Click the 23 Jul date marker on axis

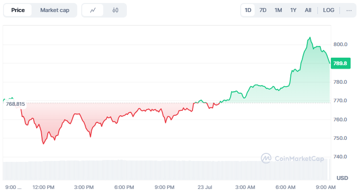tap(205, 187)
